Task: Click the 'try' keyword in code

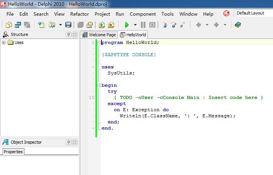Action: 112,91
